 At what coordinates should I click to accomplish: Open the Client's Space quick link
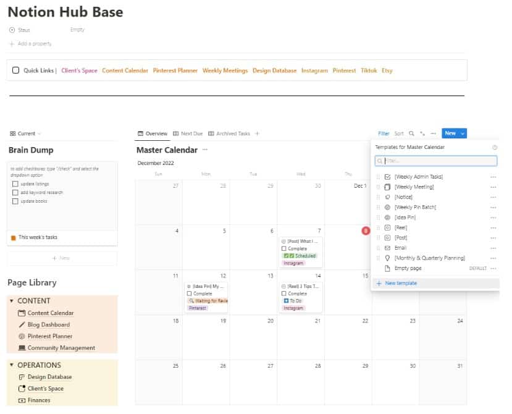click(x=79, y=70)
